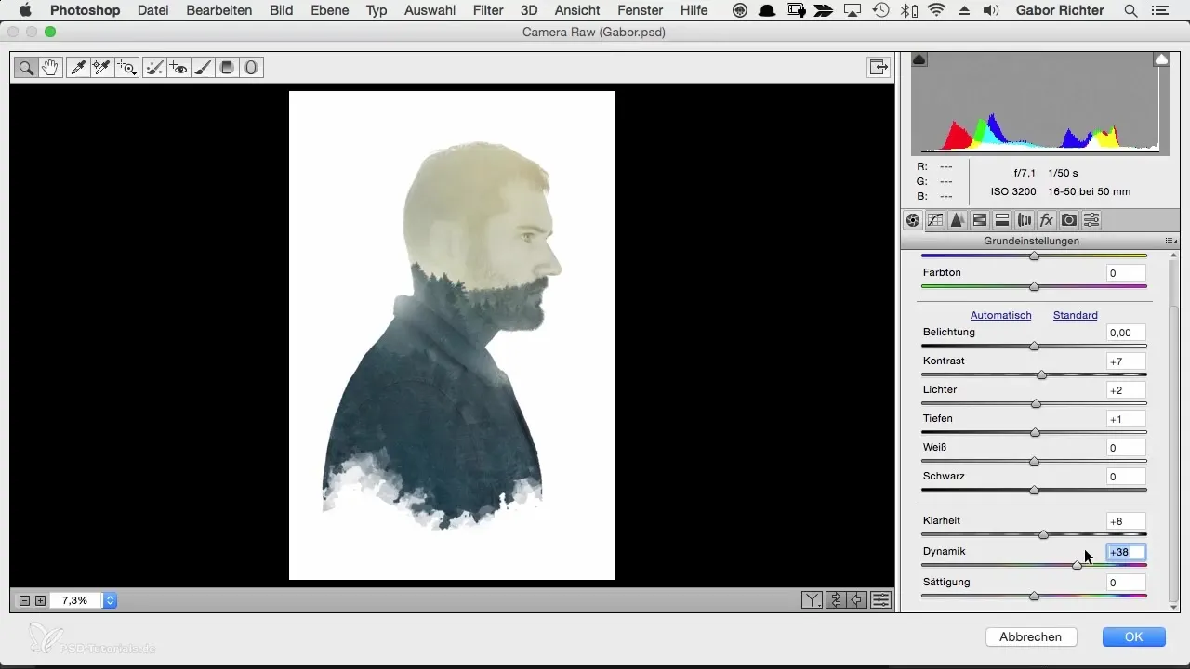This screenshot has height=669, width=1190.
Task: Click the volume icon in menu bar
Action: click(991, 10)
